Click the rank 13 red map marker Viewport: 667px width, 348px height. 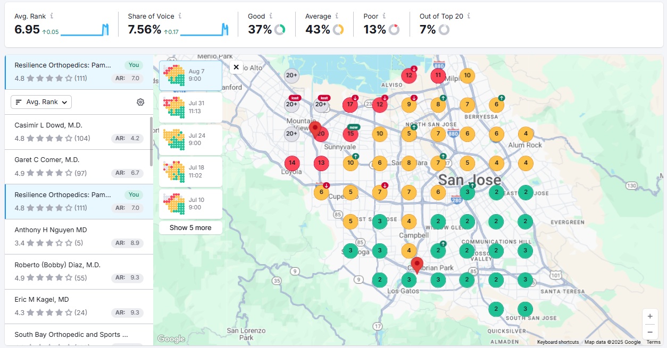[x=321, y=163]
